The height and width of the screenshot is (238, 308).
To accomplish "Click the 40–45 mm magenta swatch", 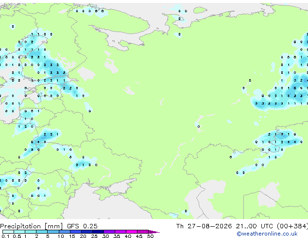I will point(132,232).
